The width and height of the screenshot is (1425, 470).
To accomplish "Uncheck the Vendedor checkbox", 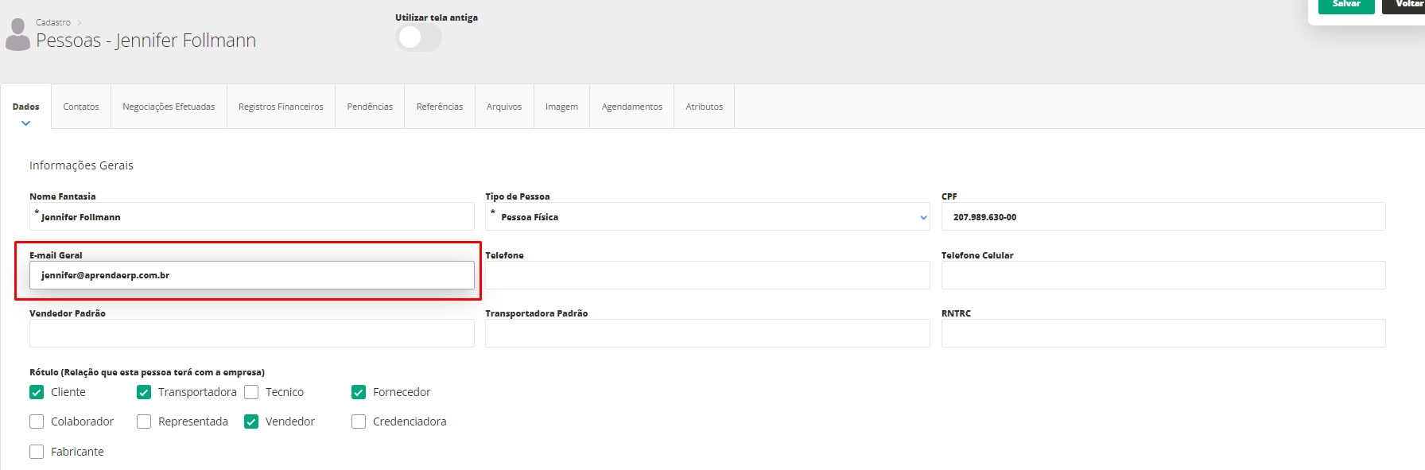I will point(251,421).
